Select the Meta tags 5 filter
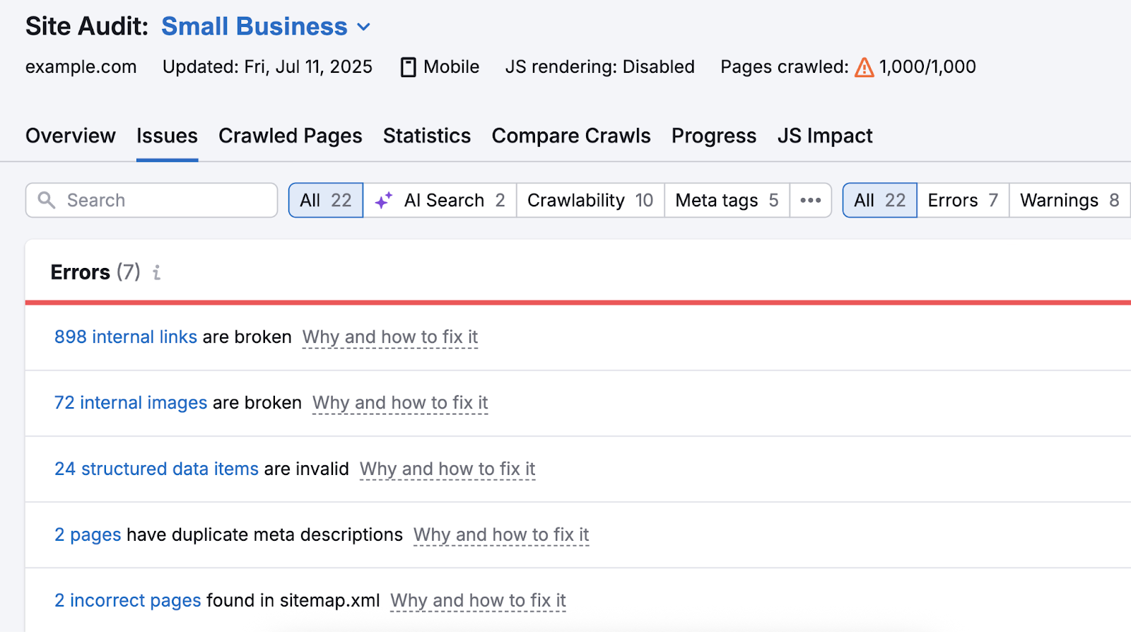This screenshot has width=1131, height=632. pyautogui.click(x=726, y=200)
